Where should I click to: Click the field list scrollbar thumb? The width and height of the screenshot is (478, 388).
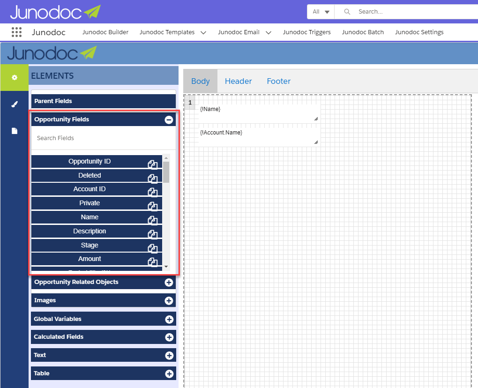(166, 172)
